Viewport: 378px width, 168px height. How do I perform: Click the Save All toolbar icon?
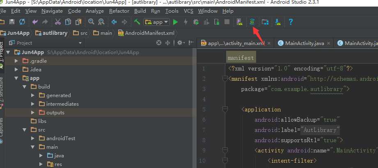tap(11, 22)
